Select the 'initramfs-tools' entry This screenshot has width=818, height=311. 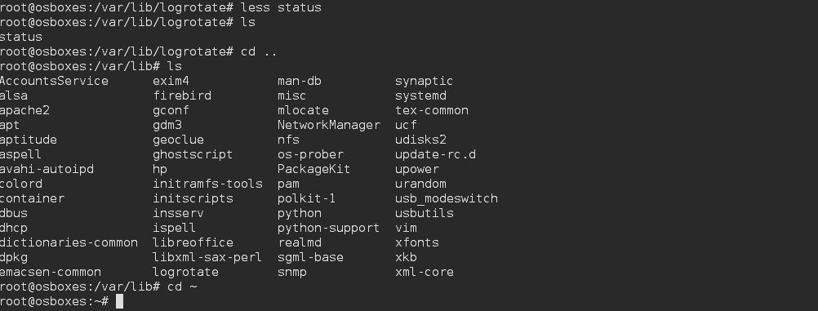pyautogui.click(x=207, y=184)
